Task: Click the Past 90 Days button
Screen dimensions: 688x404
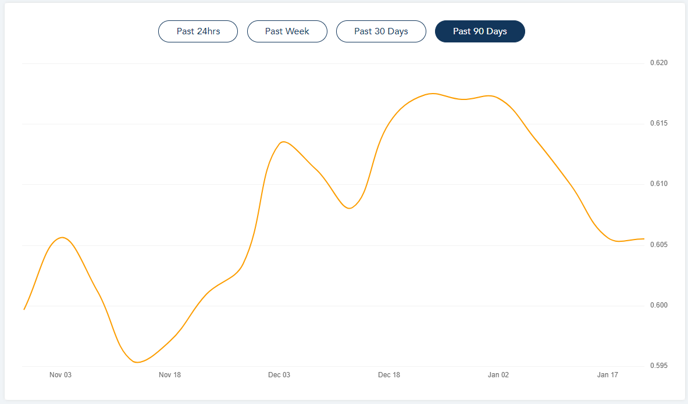Action: [x=480, y=31]
